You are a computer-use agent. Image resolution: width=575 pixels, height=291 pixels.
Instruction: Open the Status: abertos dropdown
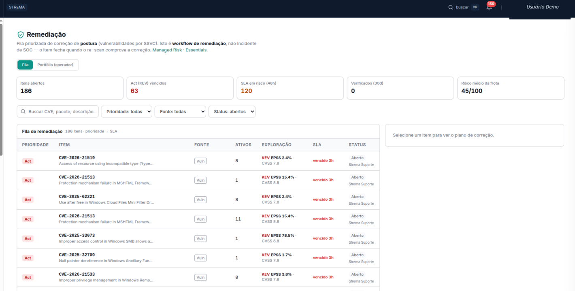(x=232, y=112)
